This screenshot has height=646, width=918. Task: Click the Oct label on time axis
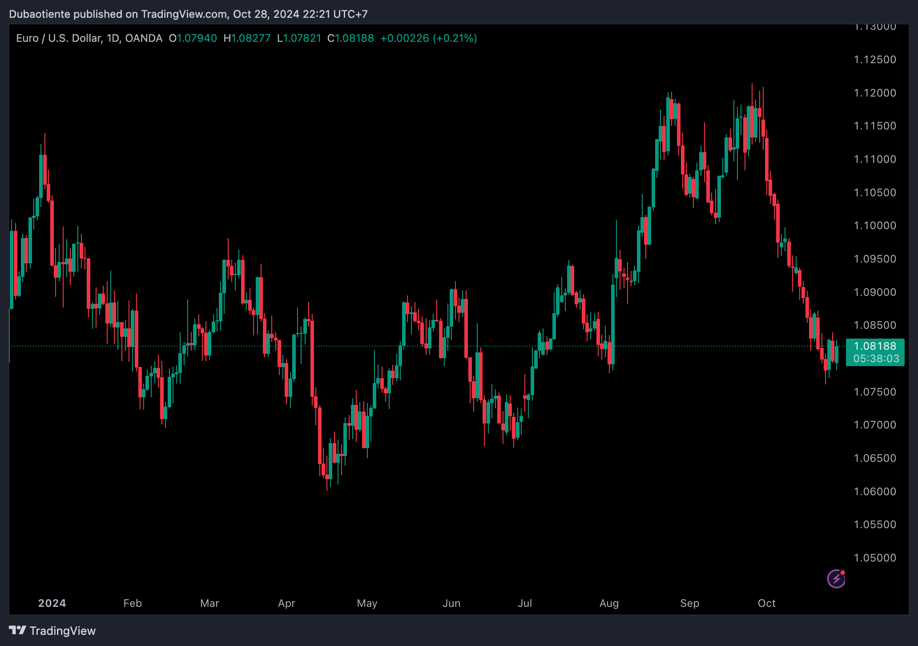click(766, 603)
